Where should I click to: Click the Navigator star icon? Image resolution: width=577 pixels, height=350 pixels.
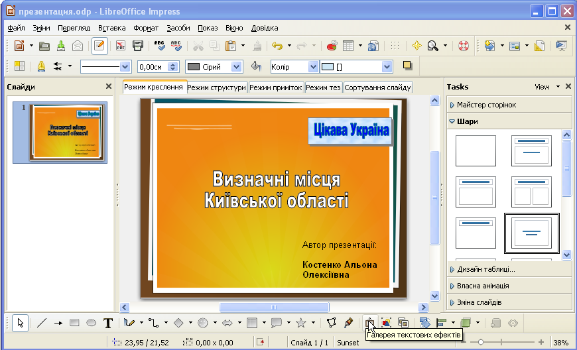coord(417,46)
